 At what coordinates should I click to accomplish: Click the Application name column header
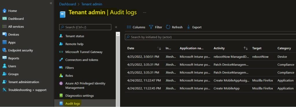point(191,48)
